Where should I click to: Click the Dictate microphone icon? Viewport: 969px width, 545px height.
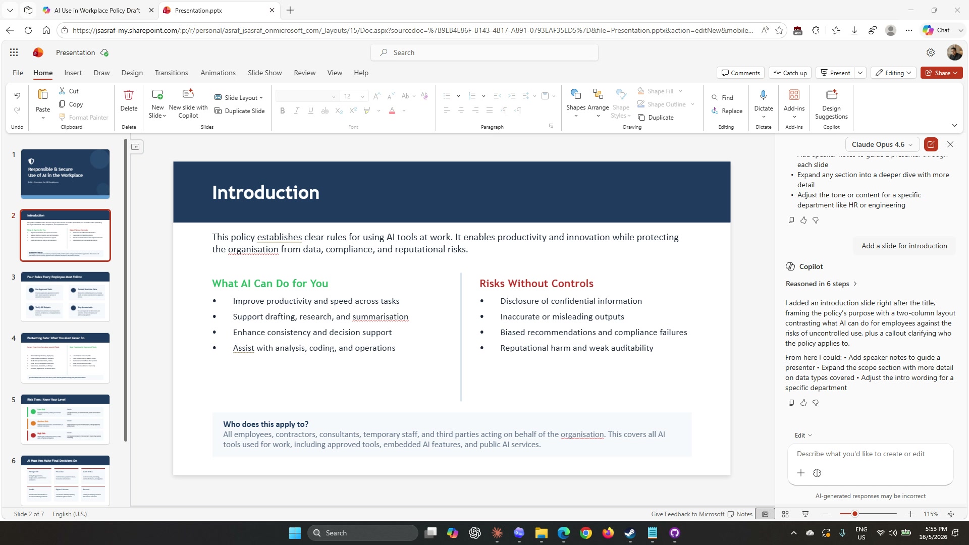[763, 95]
